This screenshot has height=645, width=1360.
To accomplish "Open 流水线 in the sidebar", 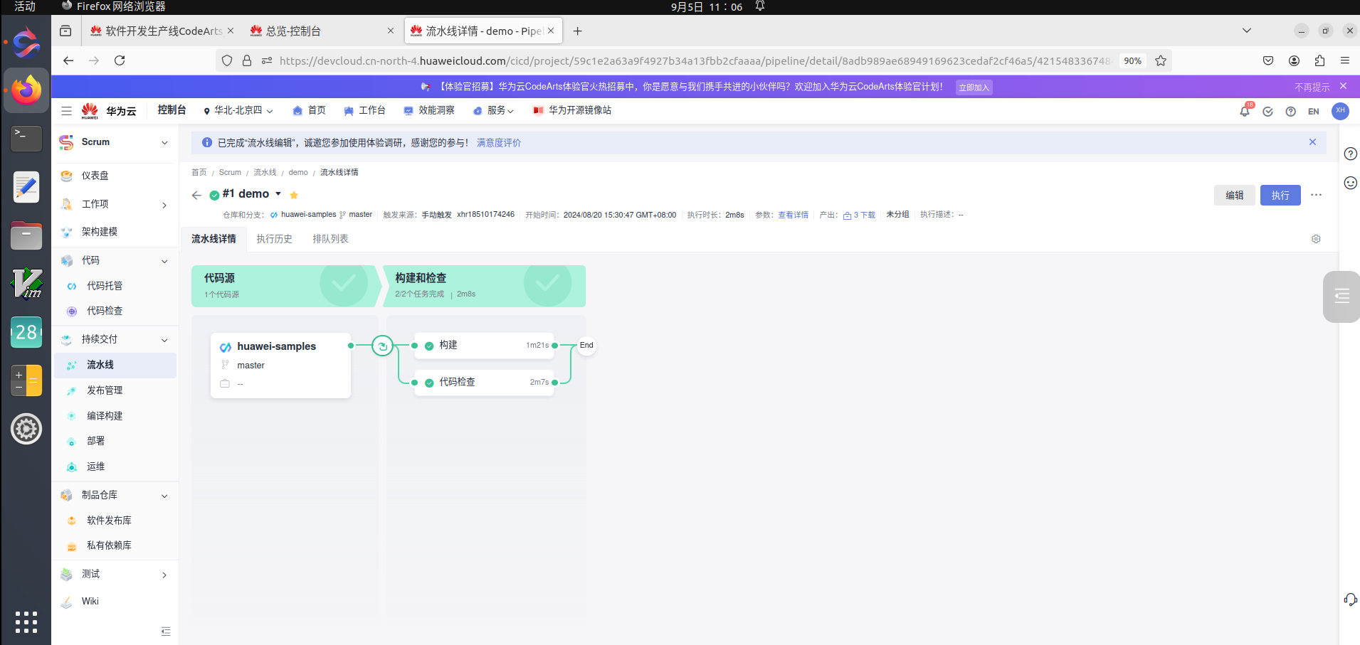I will [x=115, y=365].
